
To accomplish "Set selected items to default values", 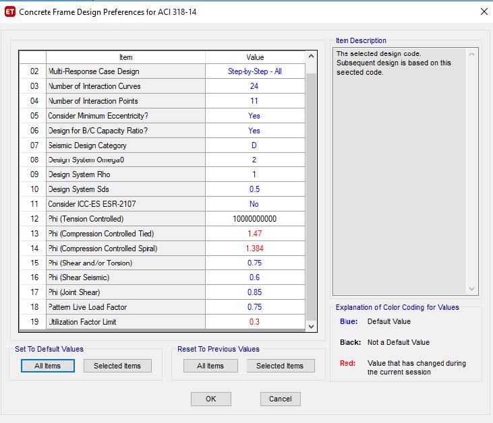I will [x=117, y=366].
